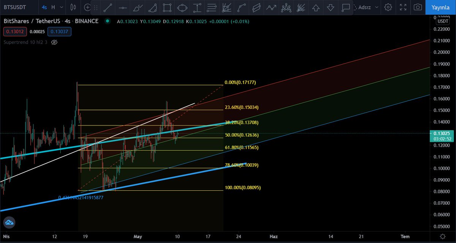Select the parallel channel tool
Screen dimensions: 456x243
pyautogui.click(x=257, y=7)
